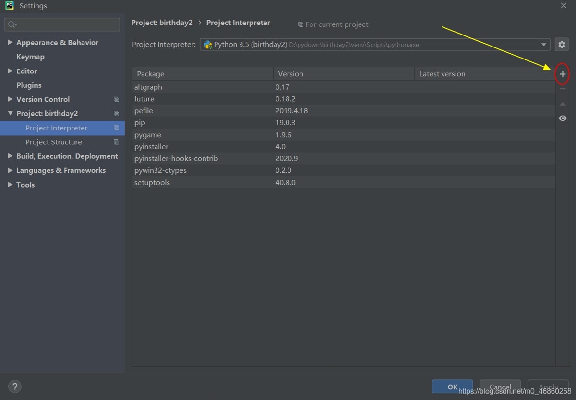Click the plus icon to install a package
The height and width of the screenshot is (400, 576).
pos(563,74)
